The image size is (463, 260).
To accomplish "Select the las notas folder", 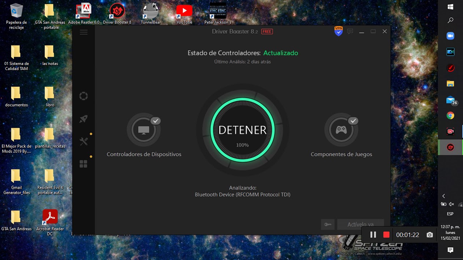I will click(x=50, y=56).
